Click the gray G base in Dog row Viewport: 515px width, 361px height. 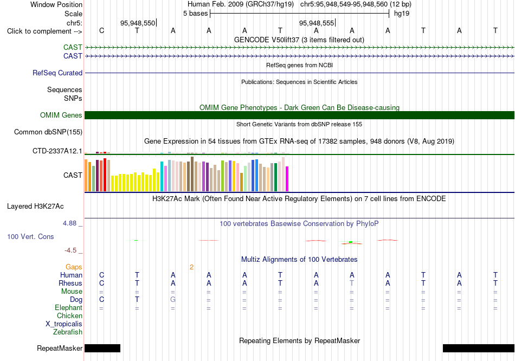[173, 300]
